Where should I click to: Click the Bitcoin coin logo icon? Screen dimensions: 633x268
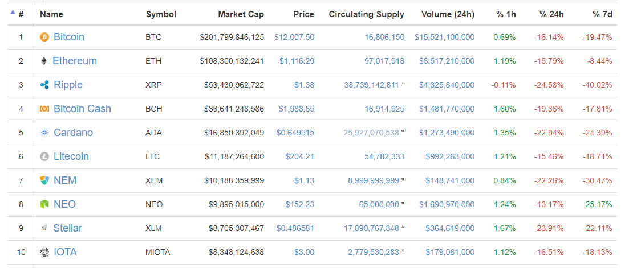tap(44, 37)
